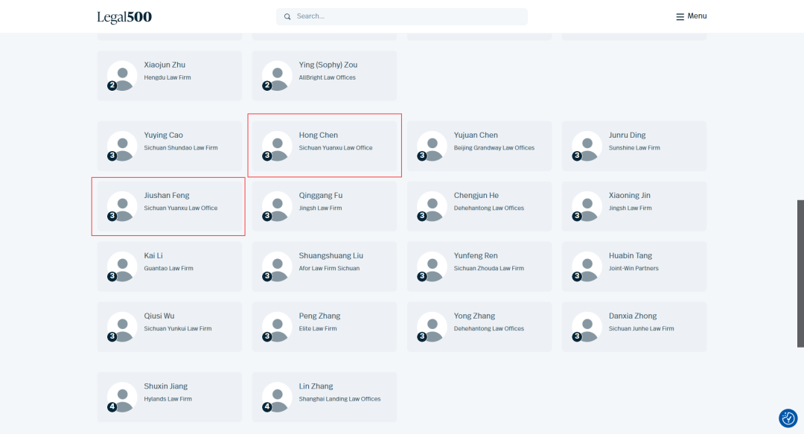Click Hong Chen's profile avatar

pyautogui.click(x=277, y=146)
